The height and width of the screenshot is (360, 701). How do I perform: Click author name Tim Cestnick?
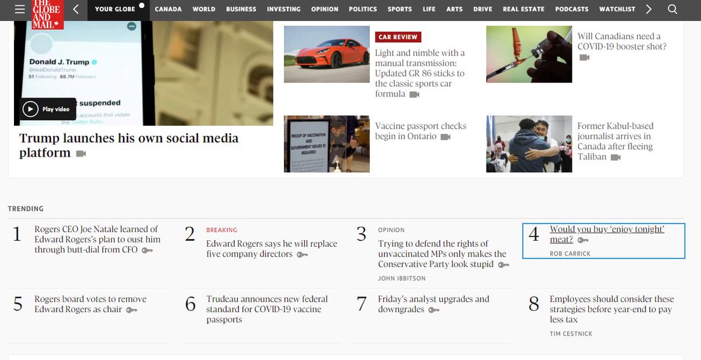(x=571, y=334)
